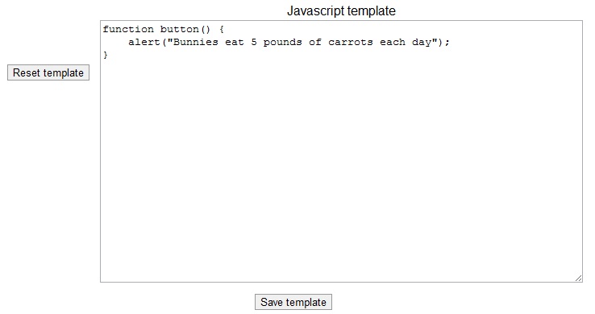Click the number 5 in the alert text
Screen dimensions: 595x314
coord(254,42)
